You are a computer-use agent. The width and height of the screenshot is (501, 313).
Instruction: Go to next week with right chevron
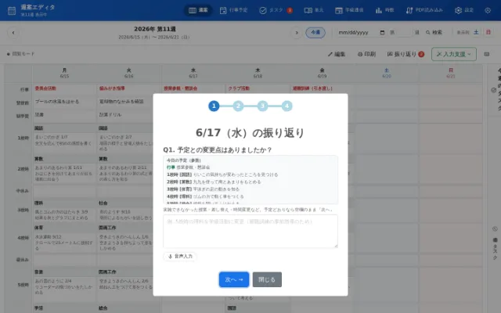297,33
